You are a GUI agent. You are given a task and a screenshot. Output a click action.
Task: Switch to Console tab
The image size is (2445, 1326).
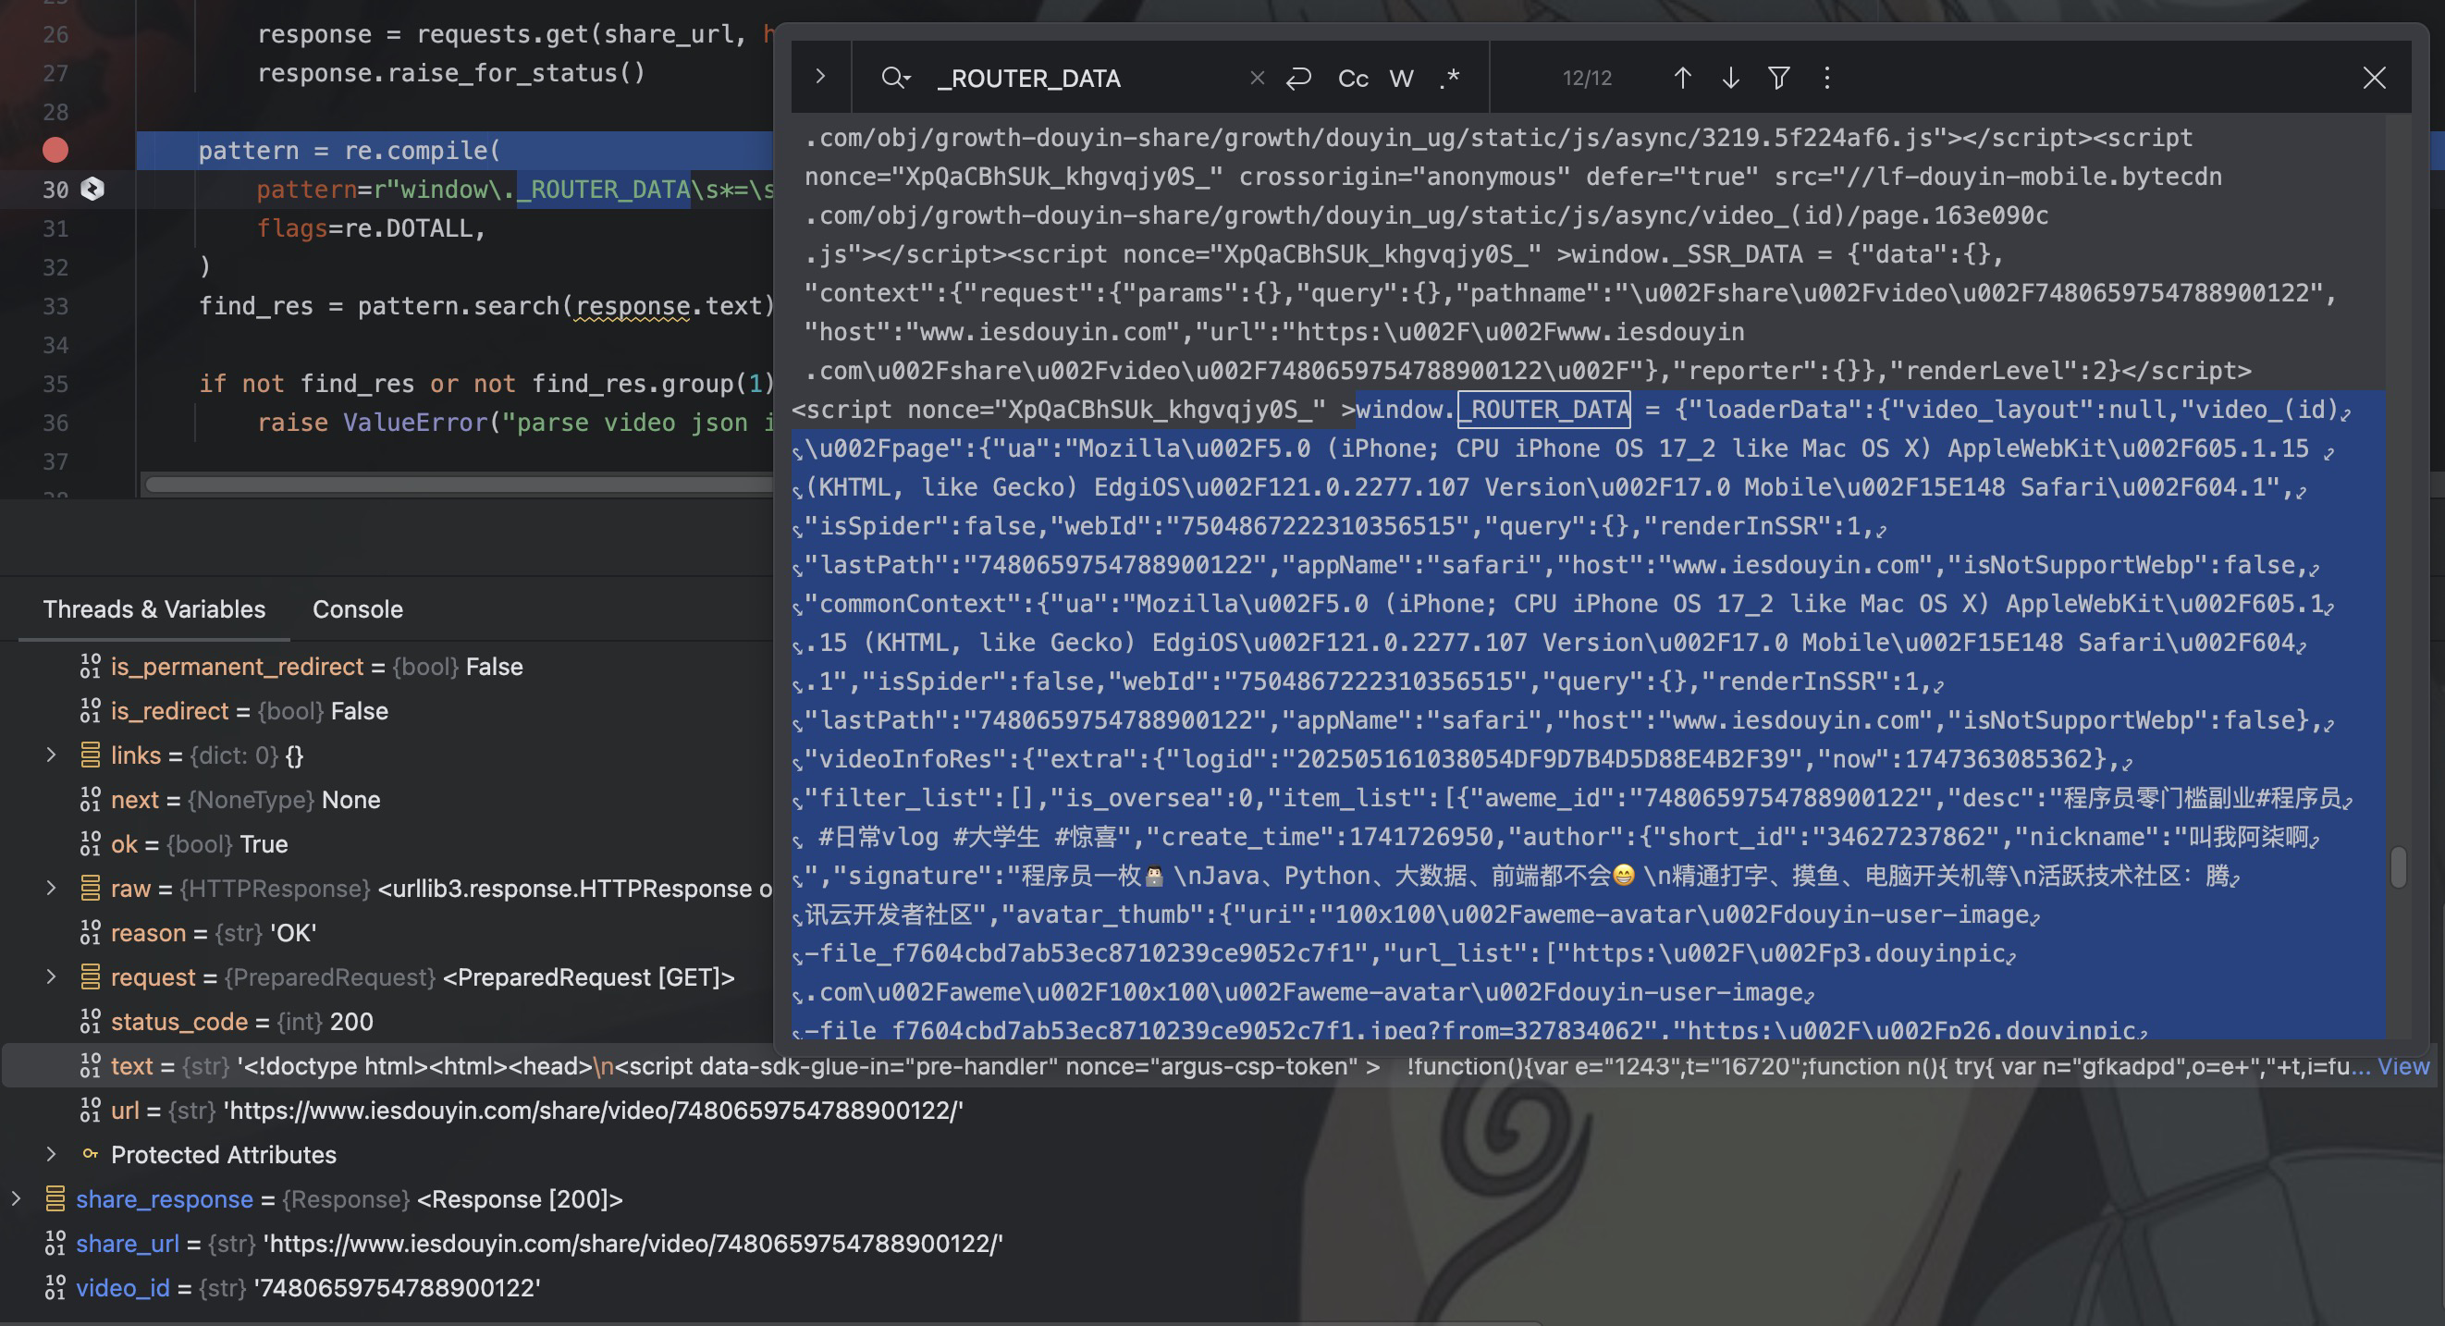tap(358, 608)
